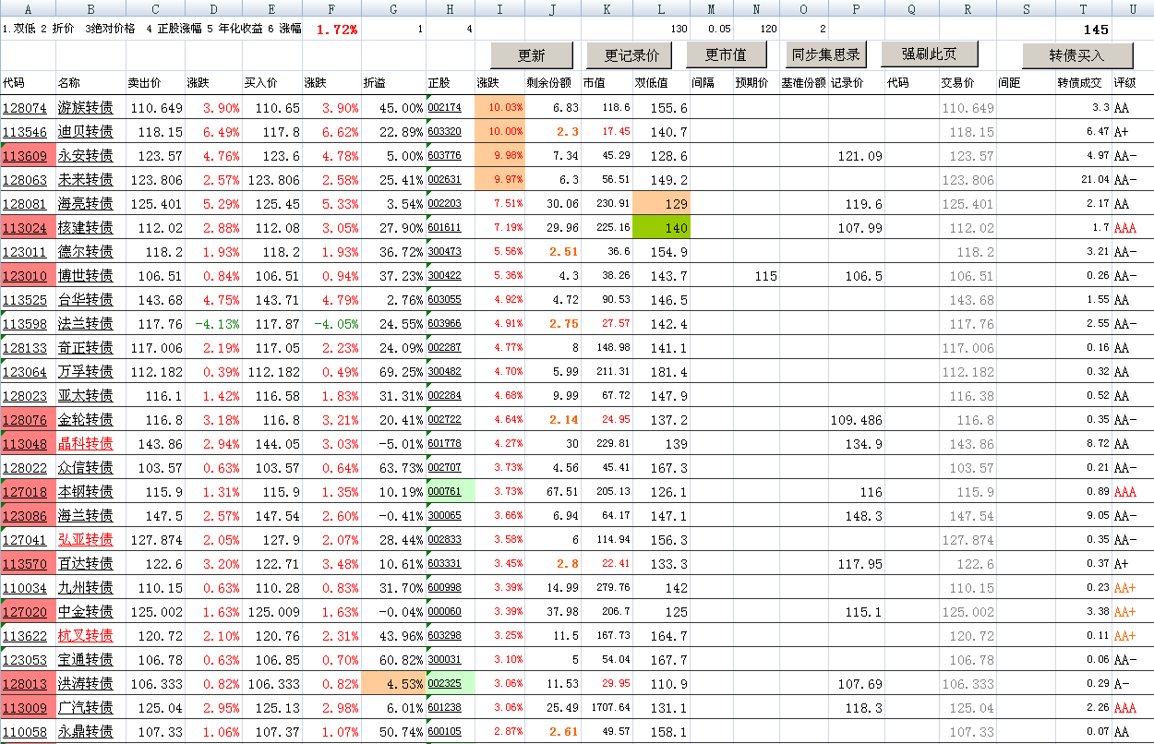Click the 更市值 button
Viewport: 1154px width, 744px height.
[726, 55]
